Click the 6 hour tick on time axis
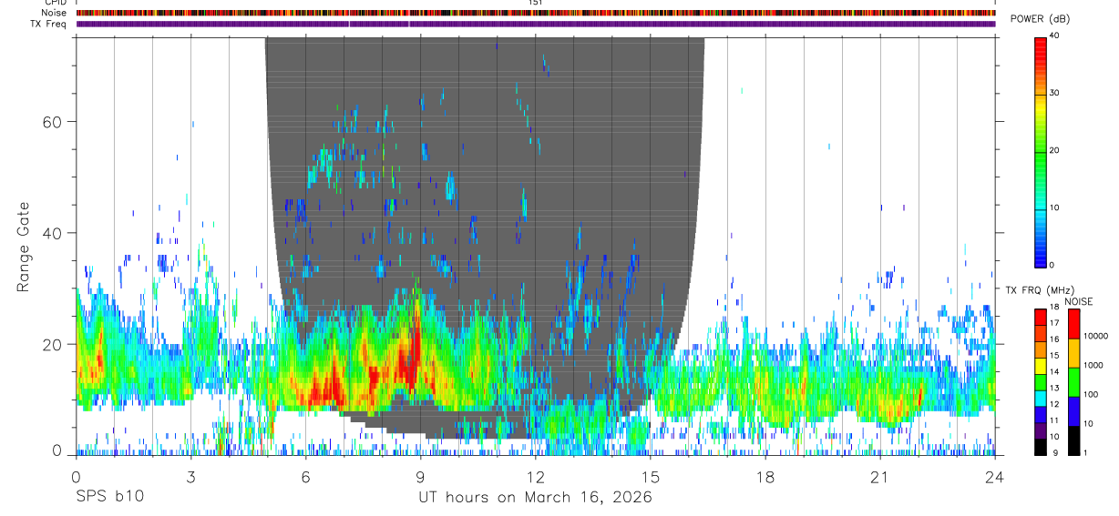The width and height of the screenshot is (1119, 516). (x=305, y=476)
